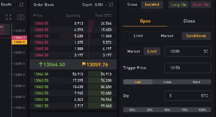The height and width of the screenshot is (117, 216).
Task: Open the Short 10x leverage selector
Action: point(201,5)
